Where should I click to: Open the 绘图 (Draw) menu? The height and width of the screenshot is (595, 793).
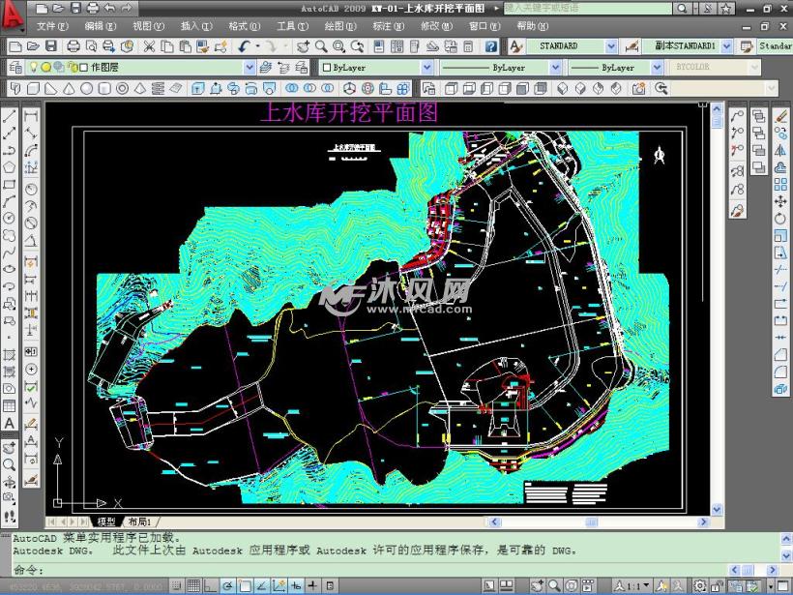[339, 26]
